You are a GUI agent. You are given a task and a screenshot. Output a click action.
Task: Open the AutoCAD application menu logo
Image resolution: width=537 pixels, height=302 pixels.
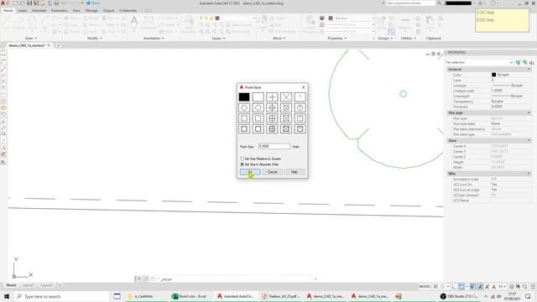tap(3, 3)
